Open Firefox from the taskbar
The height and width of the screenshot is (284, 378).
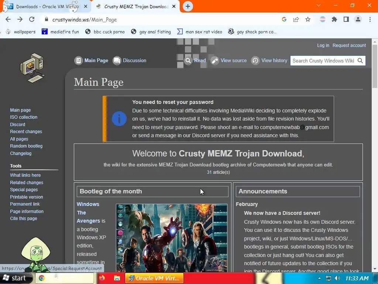(x=102, y=278)
